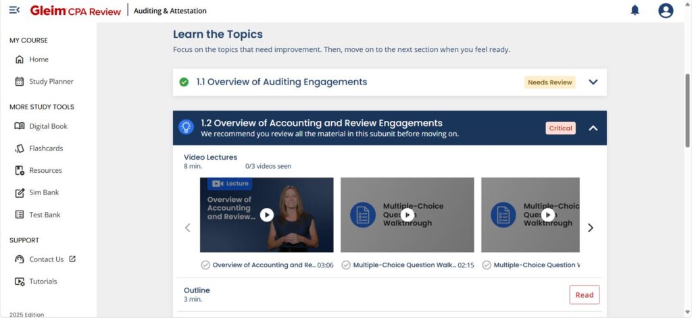The height and width of the screenshot is (318, 692).
Task: Mark the Overview of Accounting video as seen
Action: pyautogui.click(x=205, y=265)
